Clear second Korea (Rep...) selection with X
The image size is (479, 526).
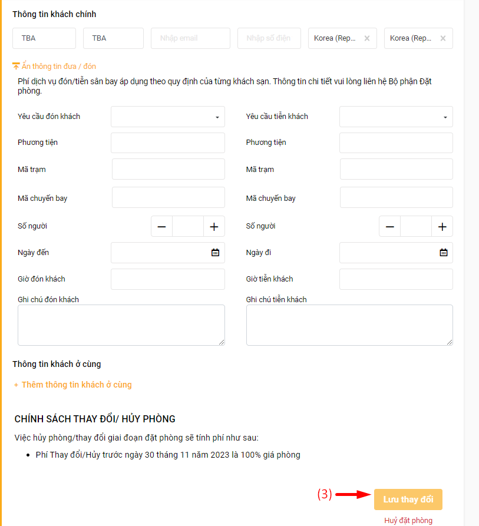[443, 38]
